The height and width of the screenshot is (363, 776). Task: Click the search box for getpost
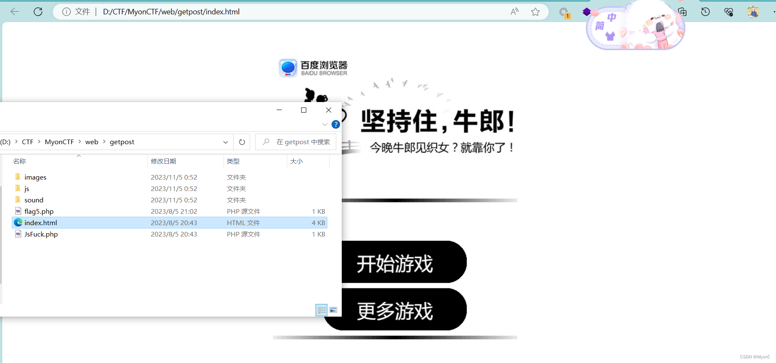pos(296,142)
